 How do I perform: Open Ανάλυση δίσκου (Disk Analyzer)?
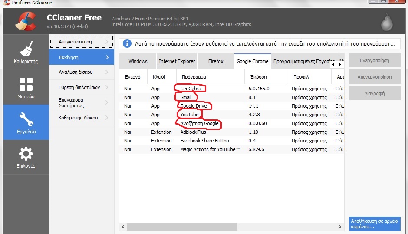point(82,72)
